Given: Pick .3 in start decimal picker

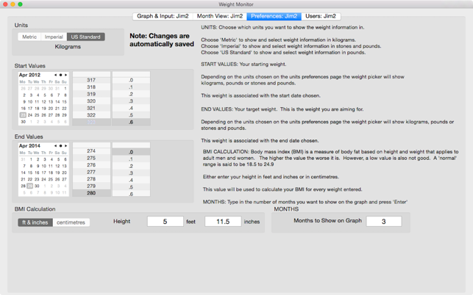Looking at the screenshot, I should point(131,101).
